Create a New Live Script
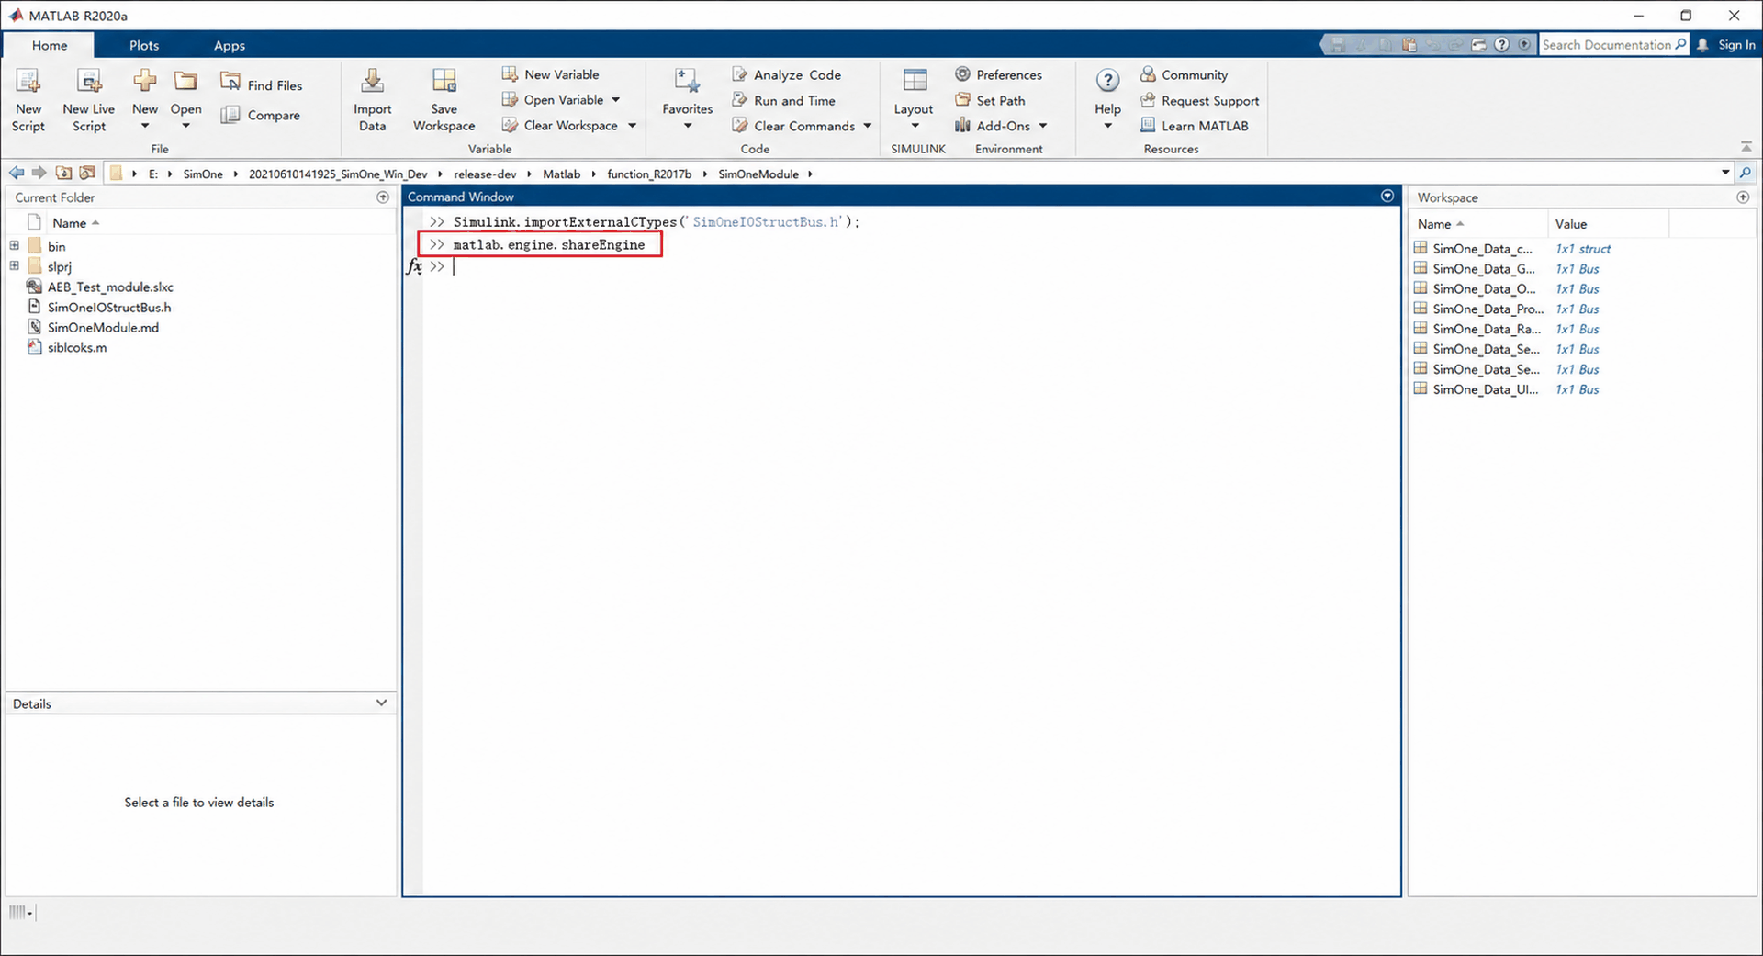 (x=89, y=101)
